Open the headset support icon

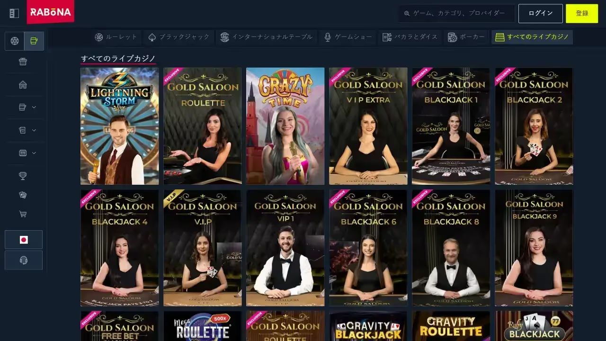pyautogui.click(x=24, y=260)
